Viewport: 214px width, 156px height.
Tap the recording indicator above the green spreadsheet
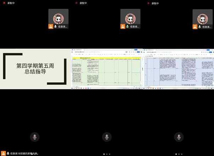click(76, 3)
